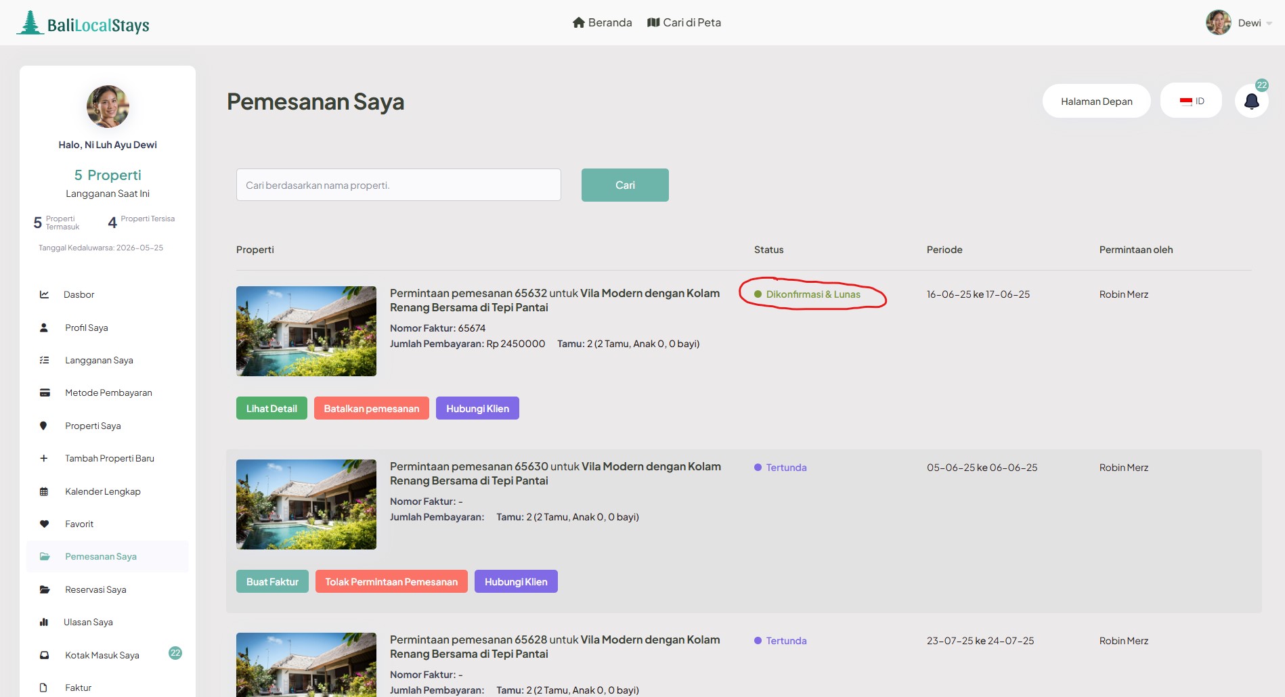Click Hubungi Klien for booking 65630
Screen dimensions: 1285x697
tap(516, 581)
